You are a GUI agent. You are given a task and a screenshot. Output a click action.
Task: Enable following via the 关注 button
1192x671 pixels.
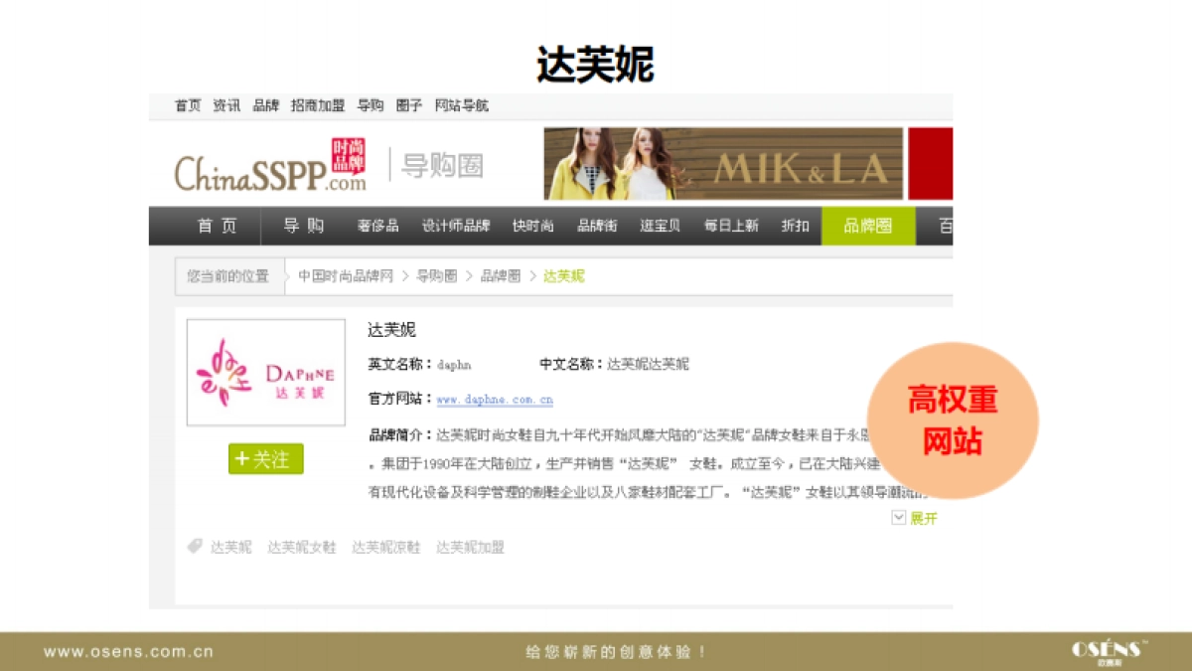coord(265,459)
